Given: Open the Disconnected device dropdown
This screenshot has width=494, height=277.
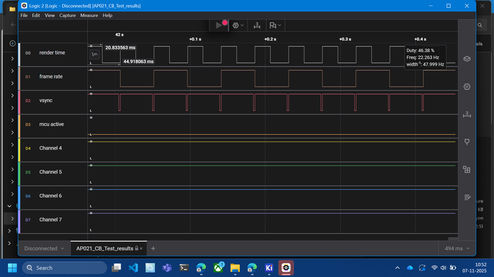Looking at the screenshot, I should pos(44,248).
